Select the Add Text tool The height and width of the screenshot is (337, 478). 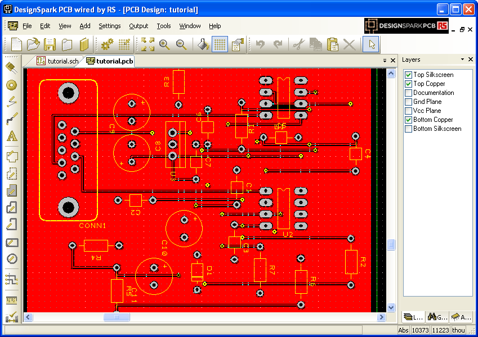10,135
